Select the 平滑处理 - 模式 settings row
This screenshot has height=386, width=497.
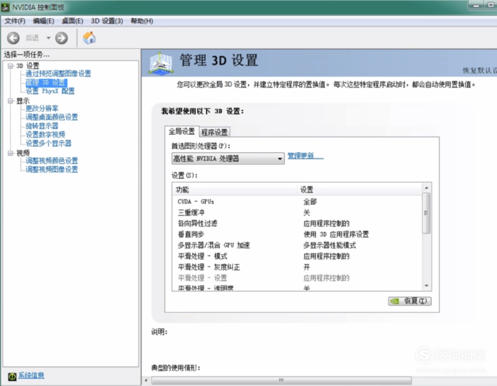click(x=297, y=256)
